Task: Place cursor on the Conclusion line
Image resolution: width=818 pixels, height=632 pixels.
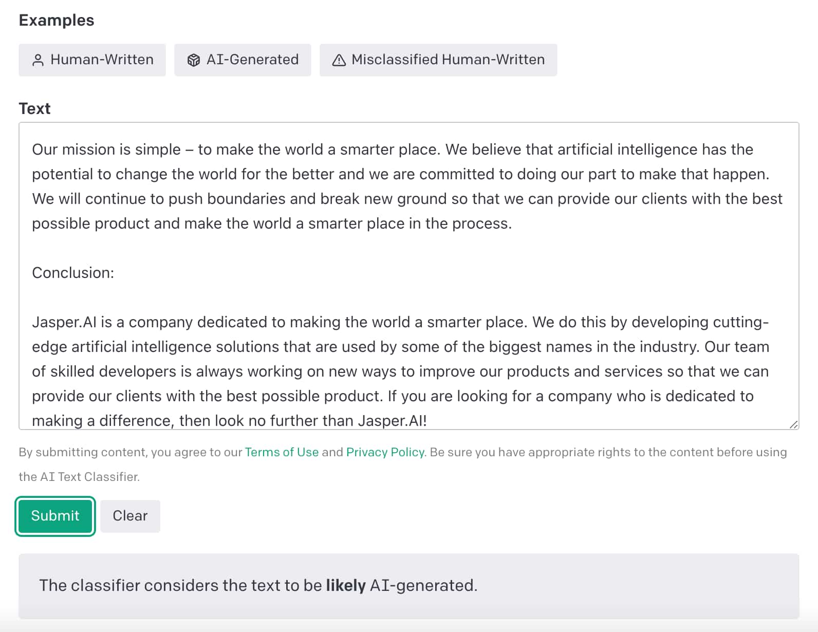Action: pyautogui.click(x=73, y=273)
